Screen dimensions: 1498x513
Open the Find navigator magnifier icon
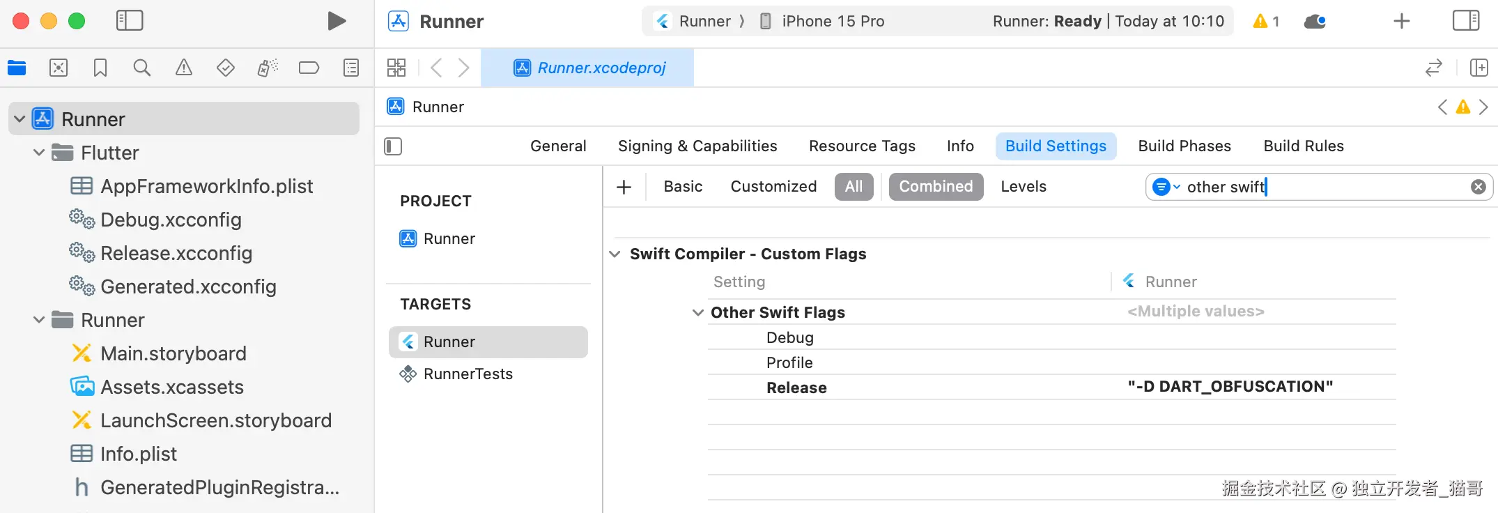(x=141, y=68)
